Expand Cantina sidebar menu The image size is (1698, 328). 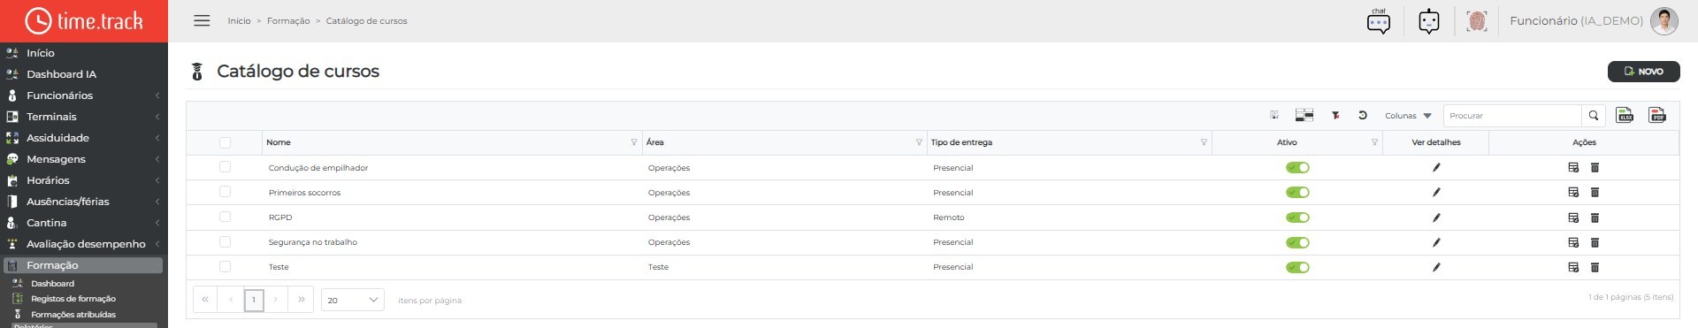[x=84, y=223]
